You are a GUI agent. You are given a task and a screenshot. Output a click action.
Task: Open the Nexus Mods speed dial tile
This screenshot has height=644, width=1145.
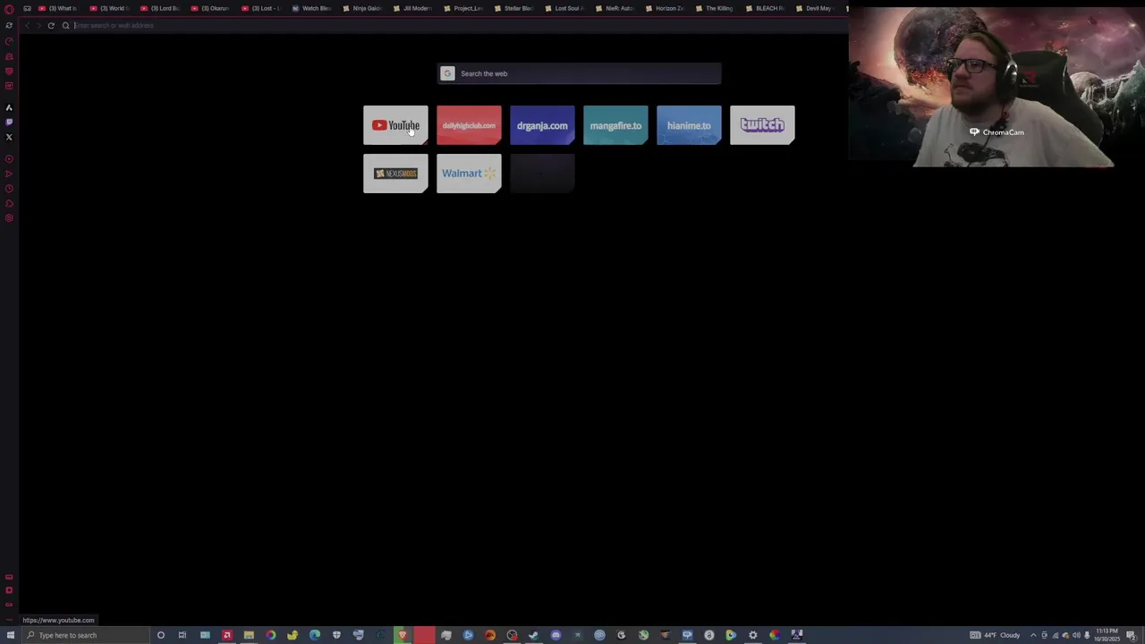tap(395, 174)
